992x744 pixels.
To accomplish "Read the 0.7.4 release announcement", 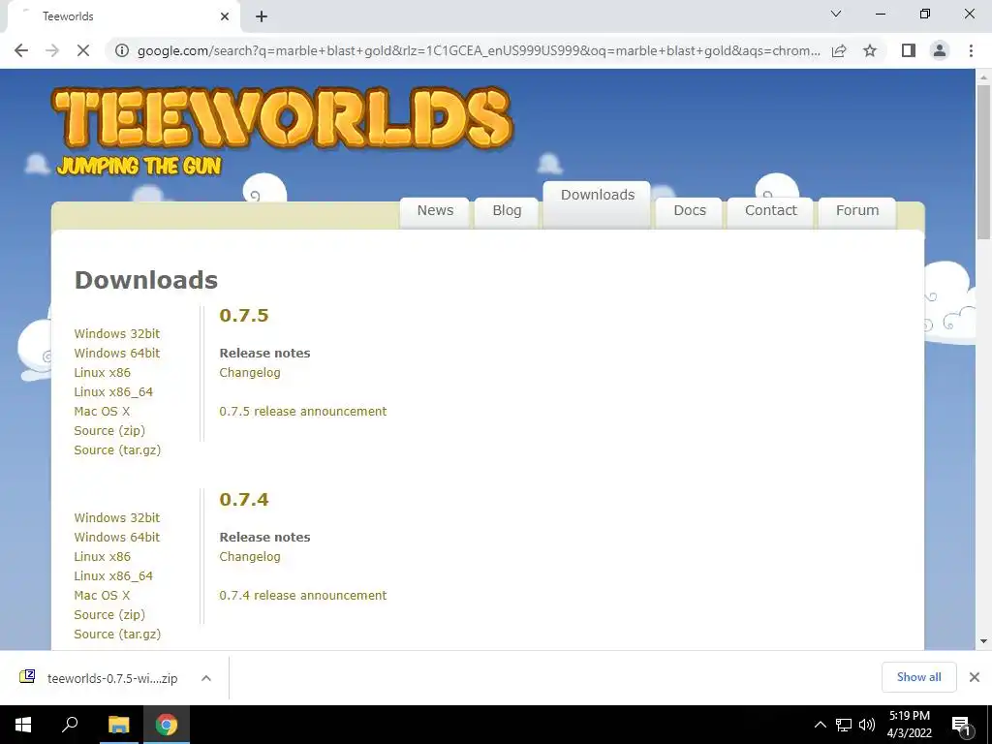I will click(303, 596).
